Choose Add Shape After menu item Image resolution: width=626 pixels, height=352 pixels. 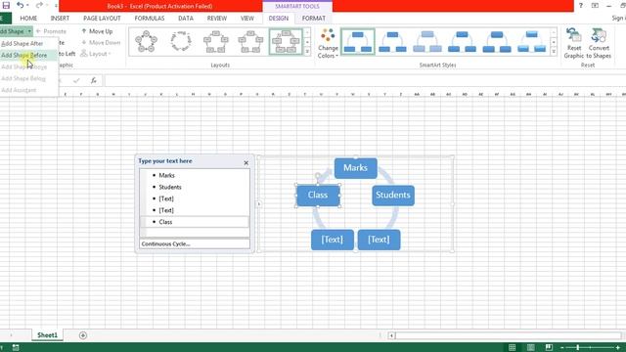(x=22, y=43)
